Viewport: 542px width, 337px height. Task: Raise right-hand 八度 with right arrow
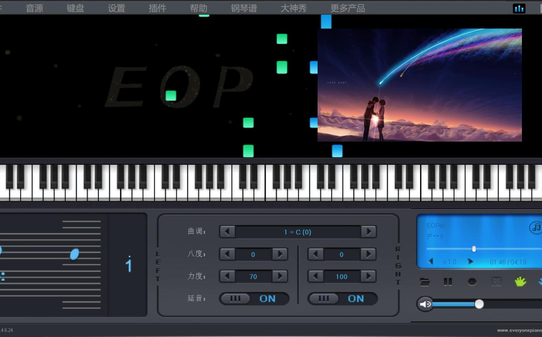click(x=369, y=254)
